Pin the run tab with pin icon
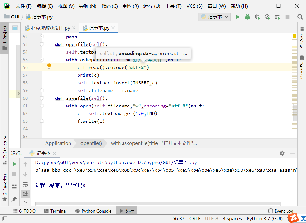This screenshot has height=223, width=306. [x=14, y=199]
